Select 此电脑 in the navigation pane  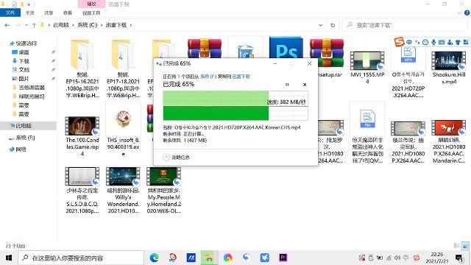click(24, 126)
